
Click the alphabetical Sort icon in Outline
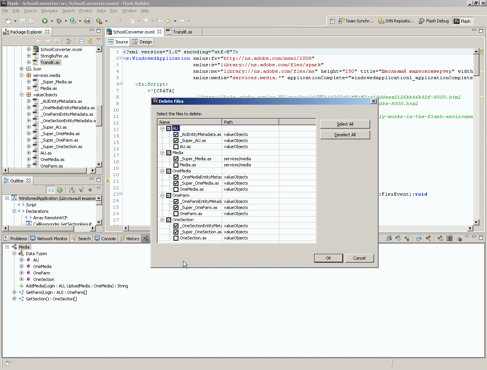(x=72, y=190)
